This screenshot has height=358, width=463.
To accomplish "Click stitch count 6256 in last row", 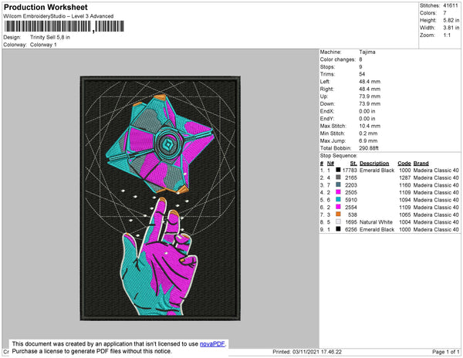I will 351,229.
